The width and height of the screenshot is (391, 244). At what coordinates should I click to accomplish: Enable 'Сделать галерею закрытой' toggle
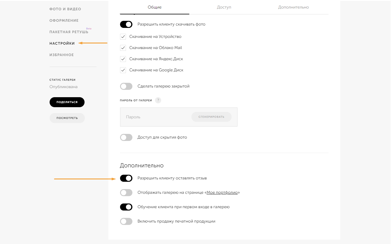click(x=126, y=86)
